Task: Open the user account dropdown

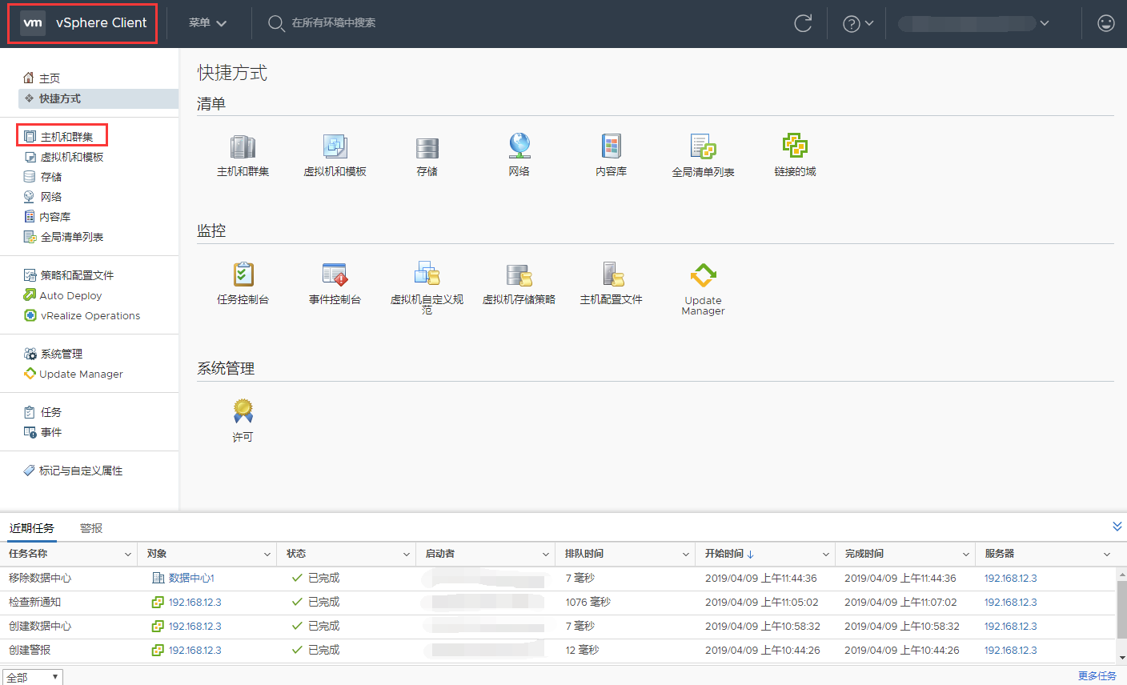Action: [x=973, y=23]
